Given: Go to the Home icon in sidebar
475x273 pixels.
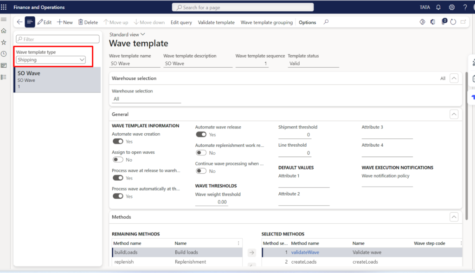Looking at the screenshot, I should 4,31.
